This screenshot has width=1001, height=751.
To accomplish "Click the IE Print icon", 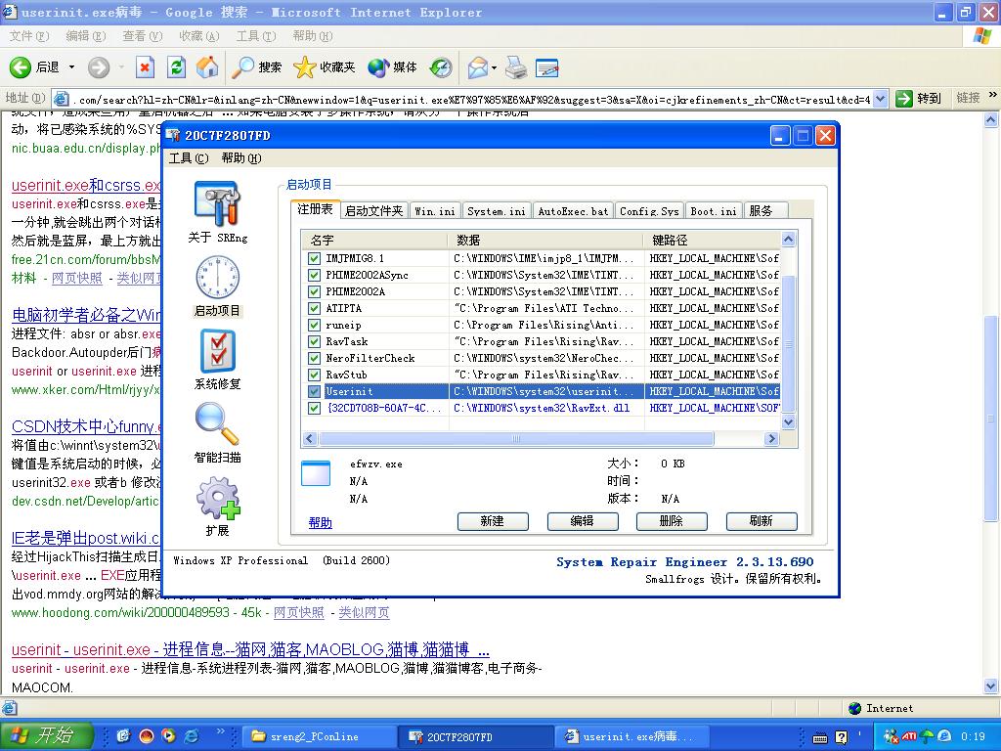I will point(516,67).
